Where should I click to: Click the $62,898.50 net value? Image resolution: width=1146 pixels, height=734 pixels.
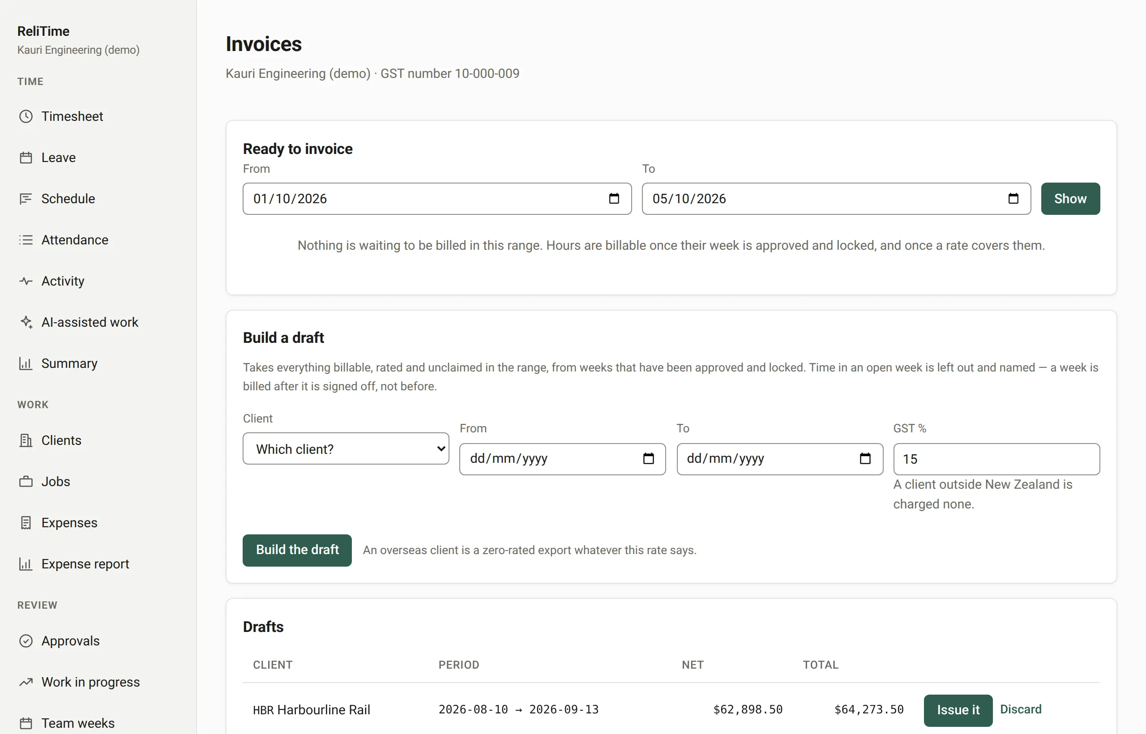click(x=748, y=710)
